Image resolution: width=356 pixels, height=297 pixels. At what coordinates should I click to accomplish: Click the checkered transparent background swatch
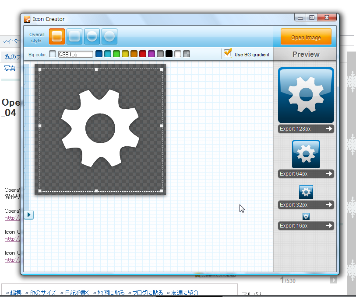pyautogui.click(x=187, y=54)
